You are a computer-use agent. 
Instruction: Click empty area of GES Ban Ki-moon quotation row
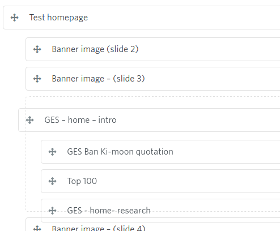pyautogui.click(x=227, y=152)
